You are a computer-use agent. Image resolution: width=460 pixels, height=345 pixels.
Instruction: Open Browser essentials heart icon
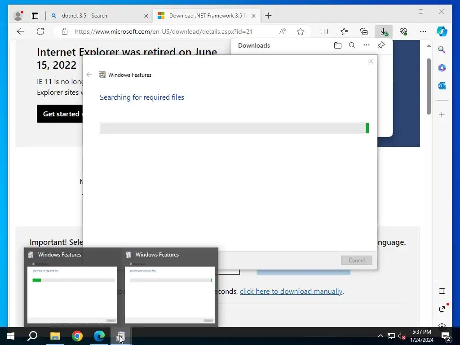click(x=403, y=31)
